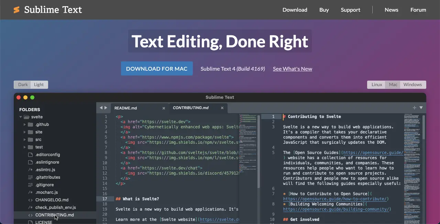Open check_publish_env.js in the sidebar
The width and height of the screenshot is (440, 224).
pyautogui.click(x=55, y=208)
